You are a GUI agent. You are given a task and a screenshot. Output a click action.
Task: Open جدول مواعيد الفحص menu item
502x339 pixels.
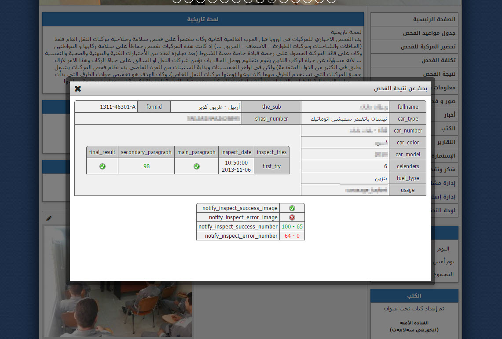coord(414,33)
